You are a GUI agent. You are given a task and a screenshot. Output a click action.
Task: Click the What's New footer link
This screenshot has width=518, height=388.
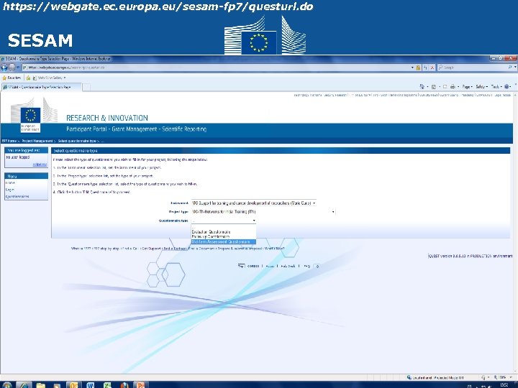pos(274,249)
